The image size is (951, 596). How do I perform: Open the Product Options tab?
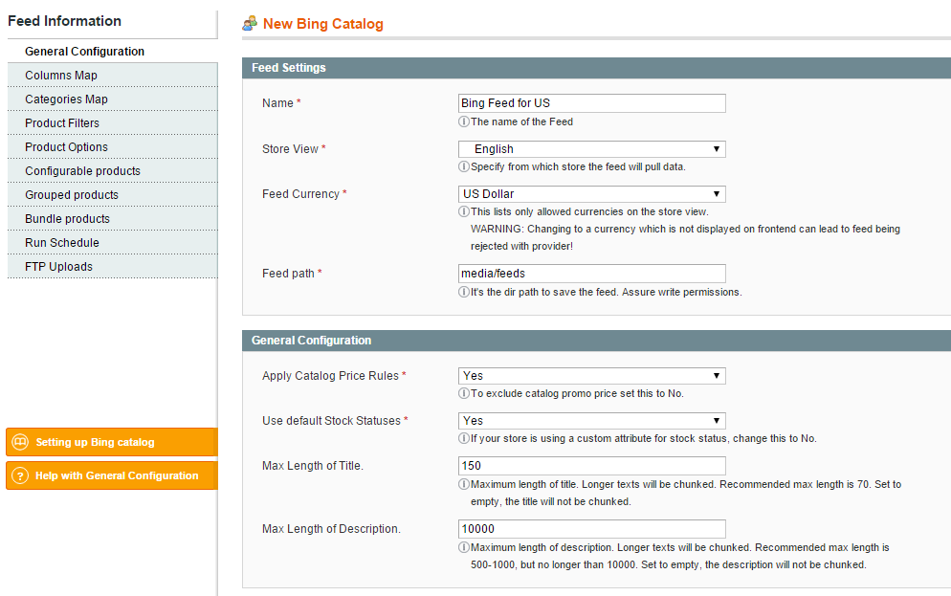(x=112, y=146)
